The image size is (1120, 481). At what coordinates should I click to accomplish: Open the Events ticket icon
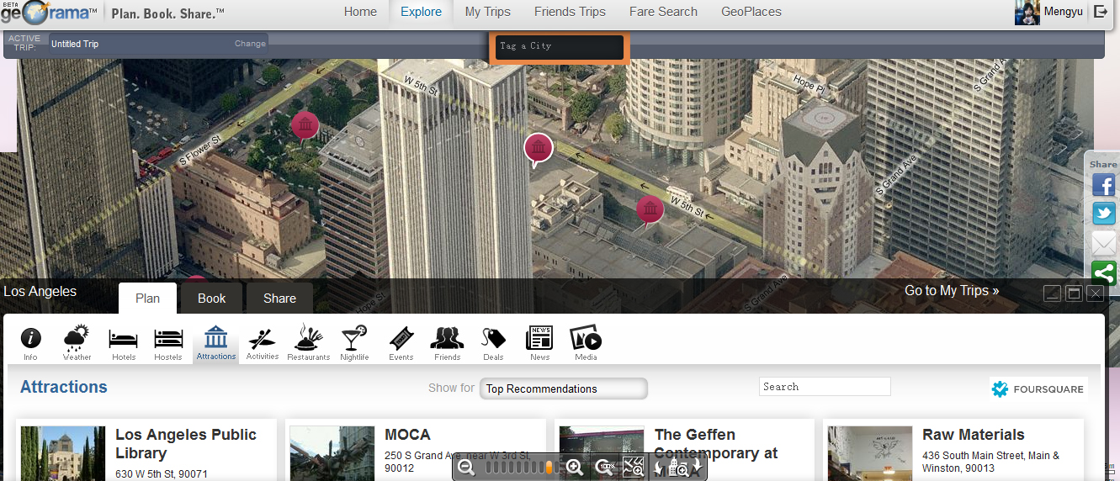pos(401,343)
